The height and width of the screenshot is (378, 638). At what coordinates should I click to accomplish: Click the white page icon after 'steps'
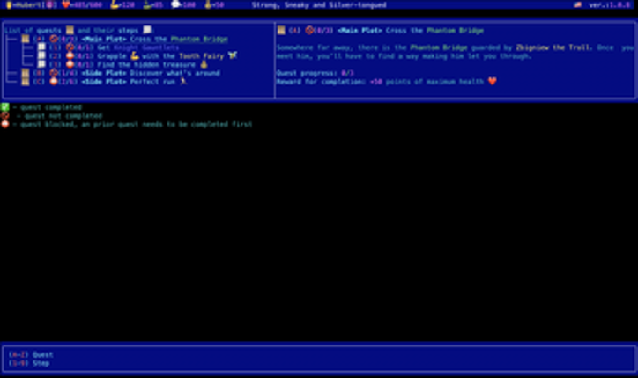click(147, 30)
